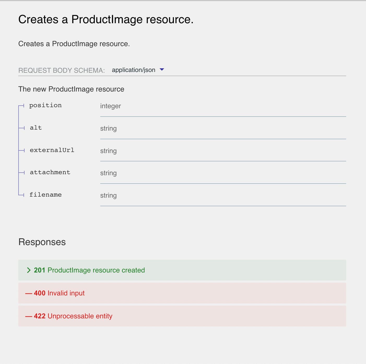Click the chevron beside the 201 response
366x364 pixels.
click(28, 270)
